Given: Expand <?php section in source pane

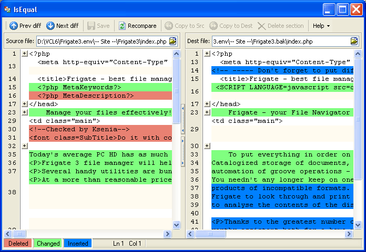Looking at the screenshot, I should [25, 54].
